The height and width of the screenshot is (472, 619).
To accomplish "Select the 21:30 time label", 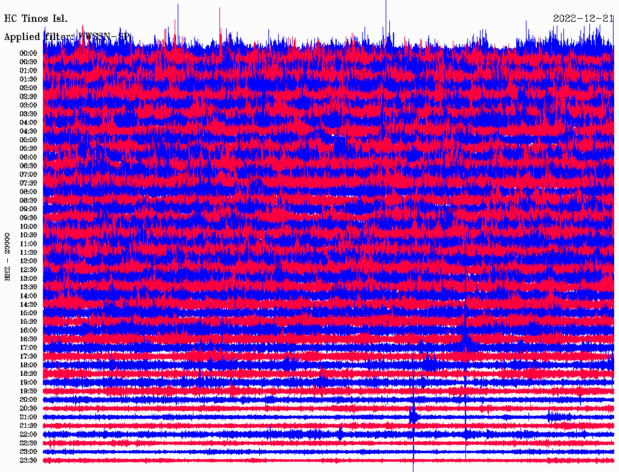I will coord(28,425).
